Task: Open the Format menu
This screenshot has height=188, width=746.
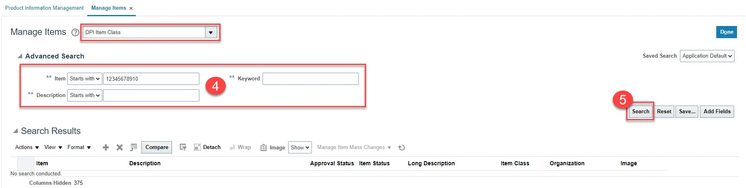Action: point(79,147)
